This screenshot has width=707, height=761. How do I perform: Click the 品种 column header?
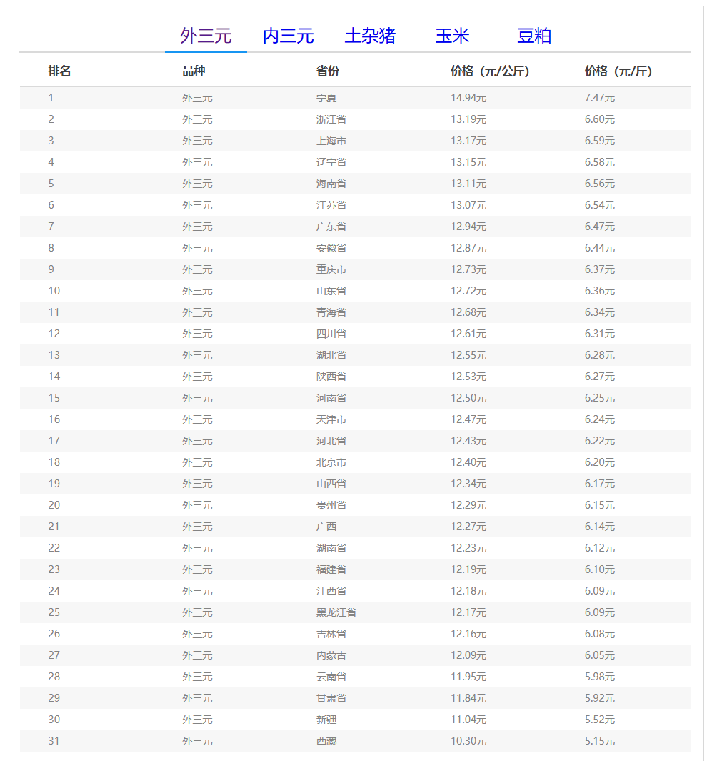pos(194,71)
